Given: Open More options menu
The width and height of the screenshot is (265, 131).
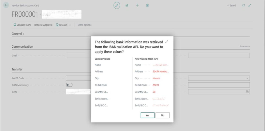Looking at the screenshot, I should 85,25.
